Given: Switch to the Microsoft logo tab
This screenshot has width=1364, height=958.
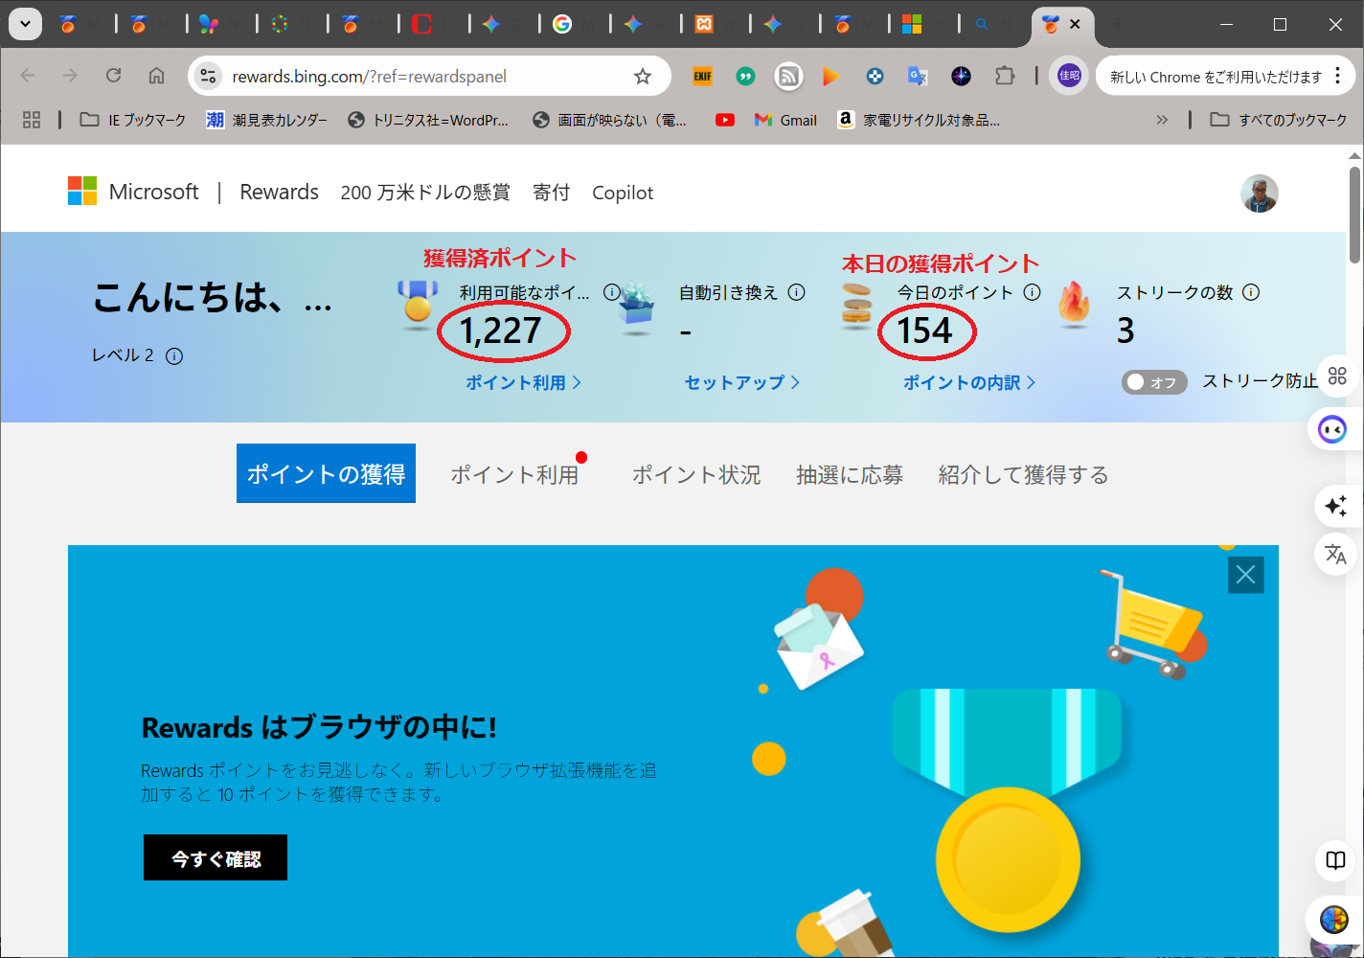Looking at the screenshot, I should (912, 25).
